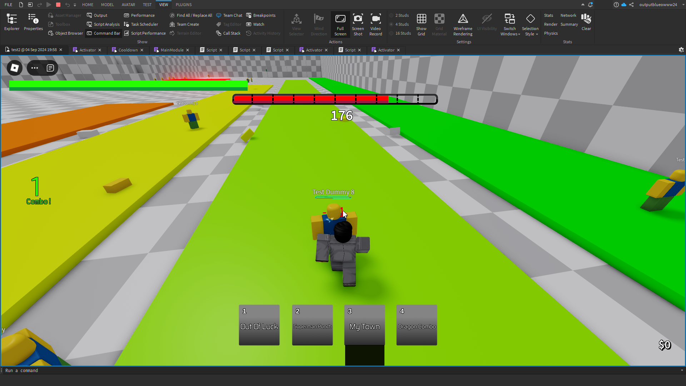Select the 2 Studs radio option
The width and height of the screenshot is (686, 386).
point(392,15)
